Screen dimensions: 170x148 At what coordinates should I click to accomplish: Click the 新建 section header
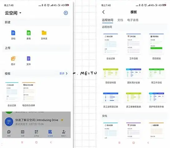click(7, 22)
